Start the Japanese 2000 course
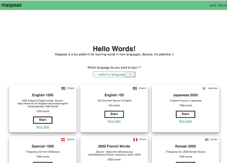This screenshot has height=163, width=227. (185, 114)
